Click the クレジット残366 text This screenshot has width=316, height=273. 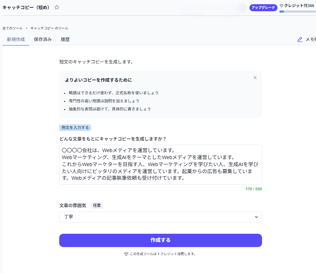click(x=299, y=6)
